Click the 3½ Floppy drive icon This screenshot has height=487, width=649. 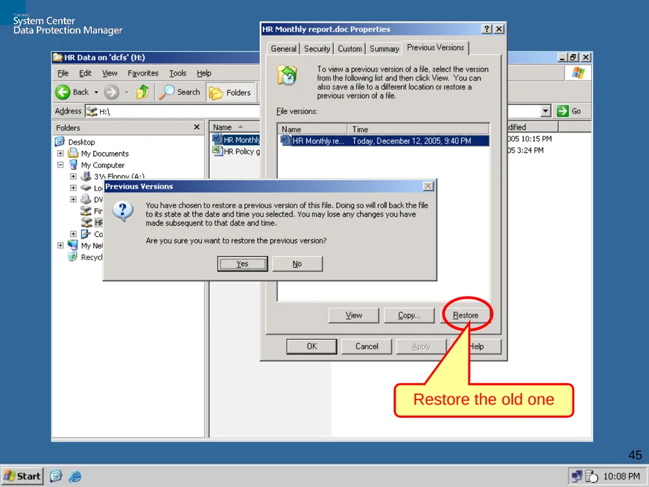86,176
